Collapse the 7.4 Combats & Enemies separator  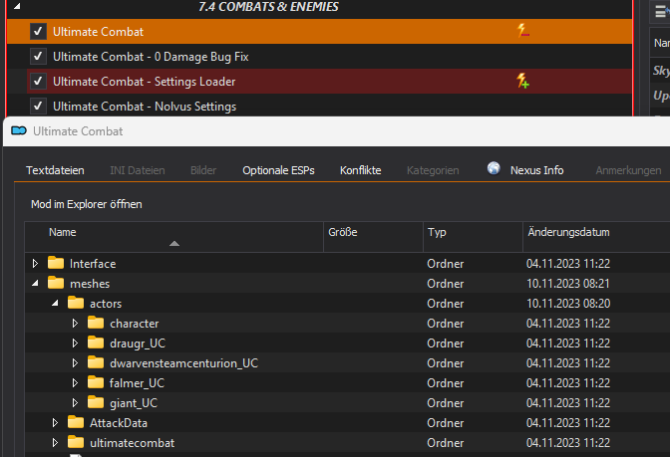click(x=18, y=6)
